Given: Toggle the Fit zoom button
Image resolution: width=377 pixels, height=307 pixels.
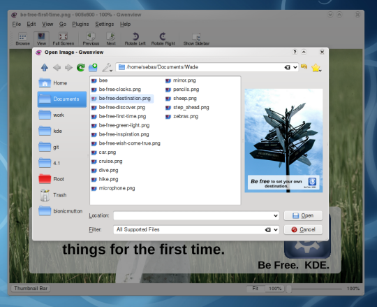Looking at the screenshot, I should click(x=255, y=288).
